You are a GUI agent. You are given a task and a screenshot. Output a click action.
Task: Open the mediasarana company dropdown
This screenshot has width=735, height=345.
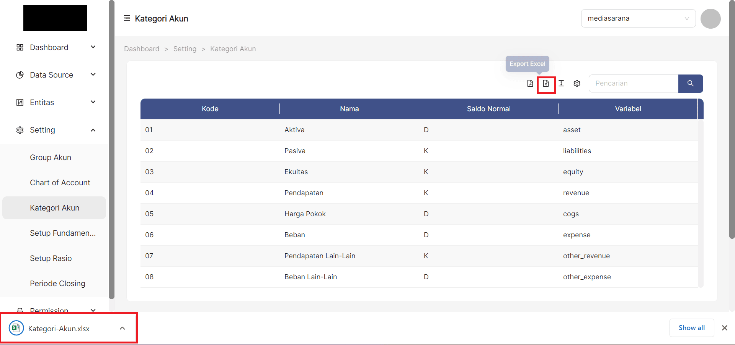[638, 18]
